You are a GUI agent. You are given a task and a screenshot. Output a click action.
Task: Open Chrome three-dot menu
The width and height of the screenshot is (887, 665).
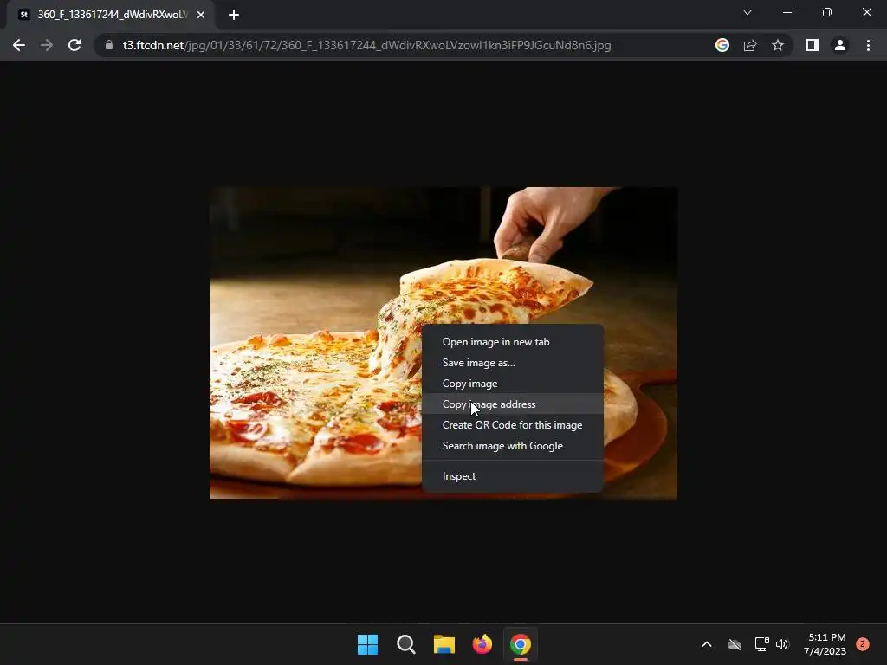pos(868,45)
